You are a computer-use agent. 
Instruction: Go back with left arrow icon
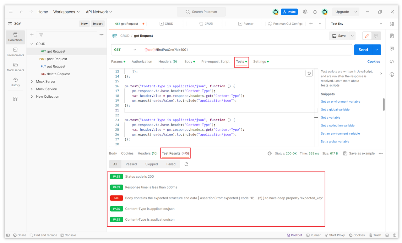coord(21,12)
